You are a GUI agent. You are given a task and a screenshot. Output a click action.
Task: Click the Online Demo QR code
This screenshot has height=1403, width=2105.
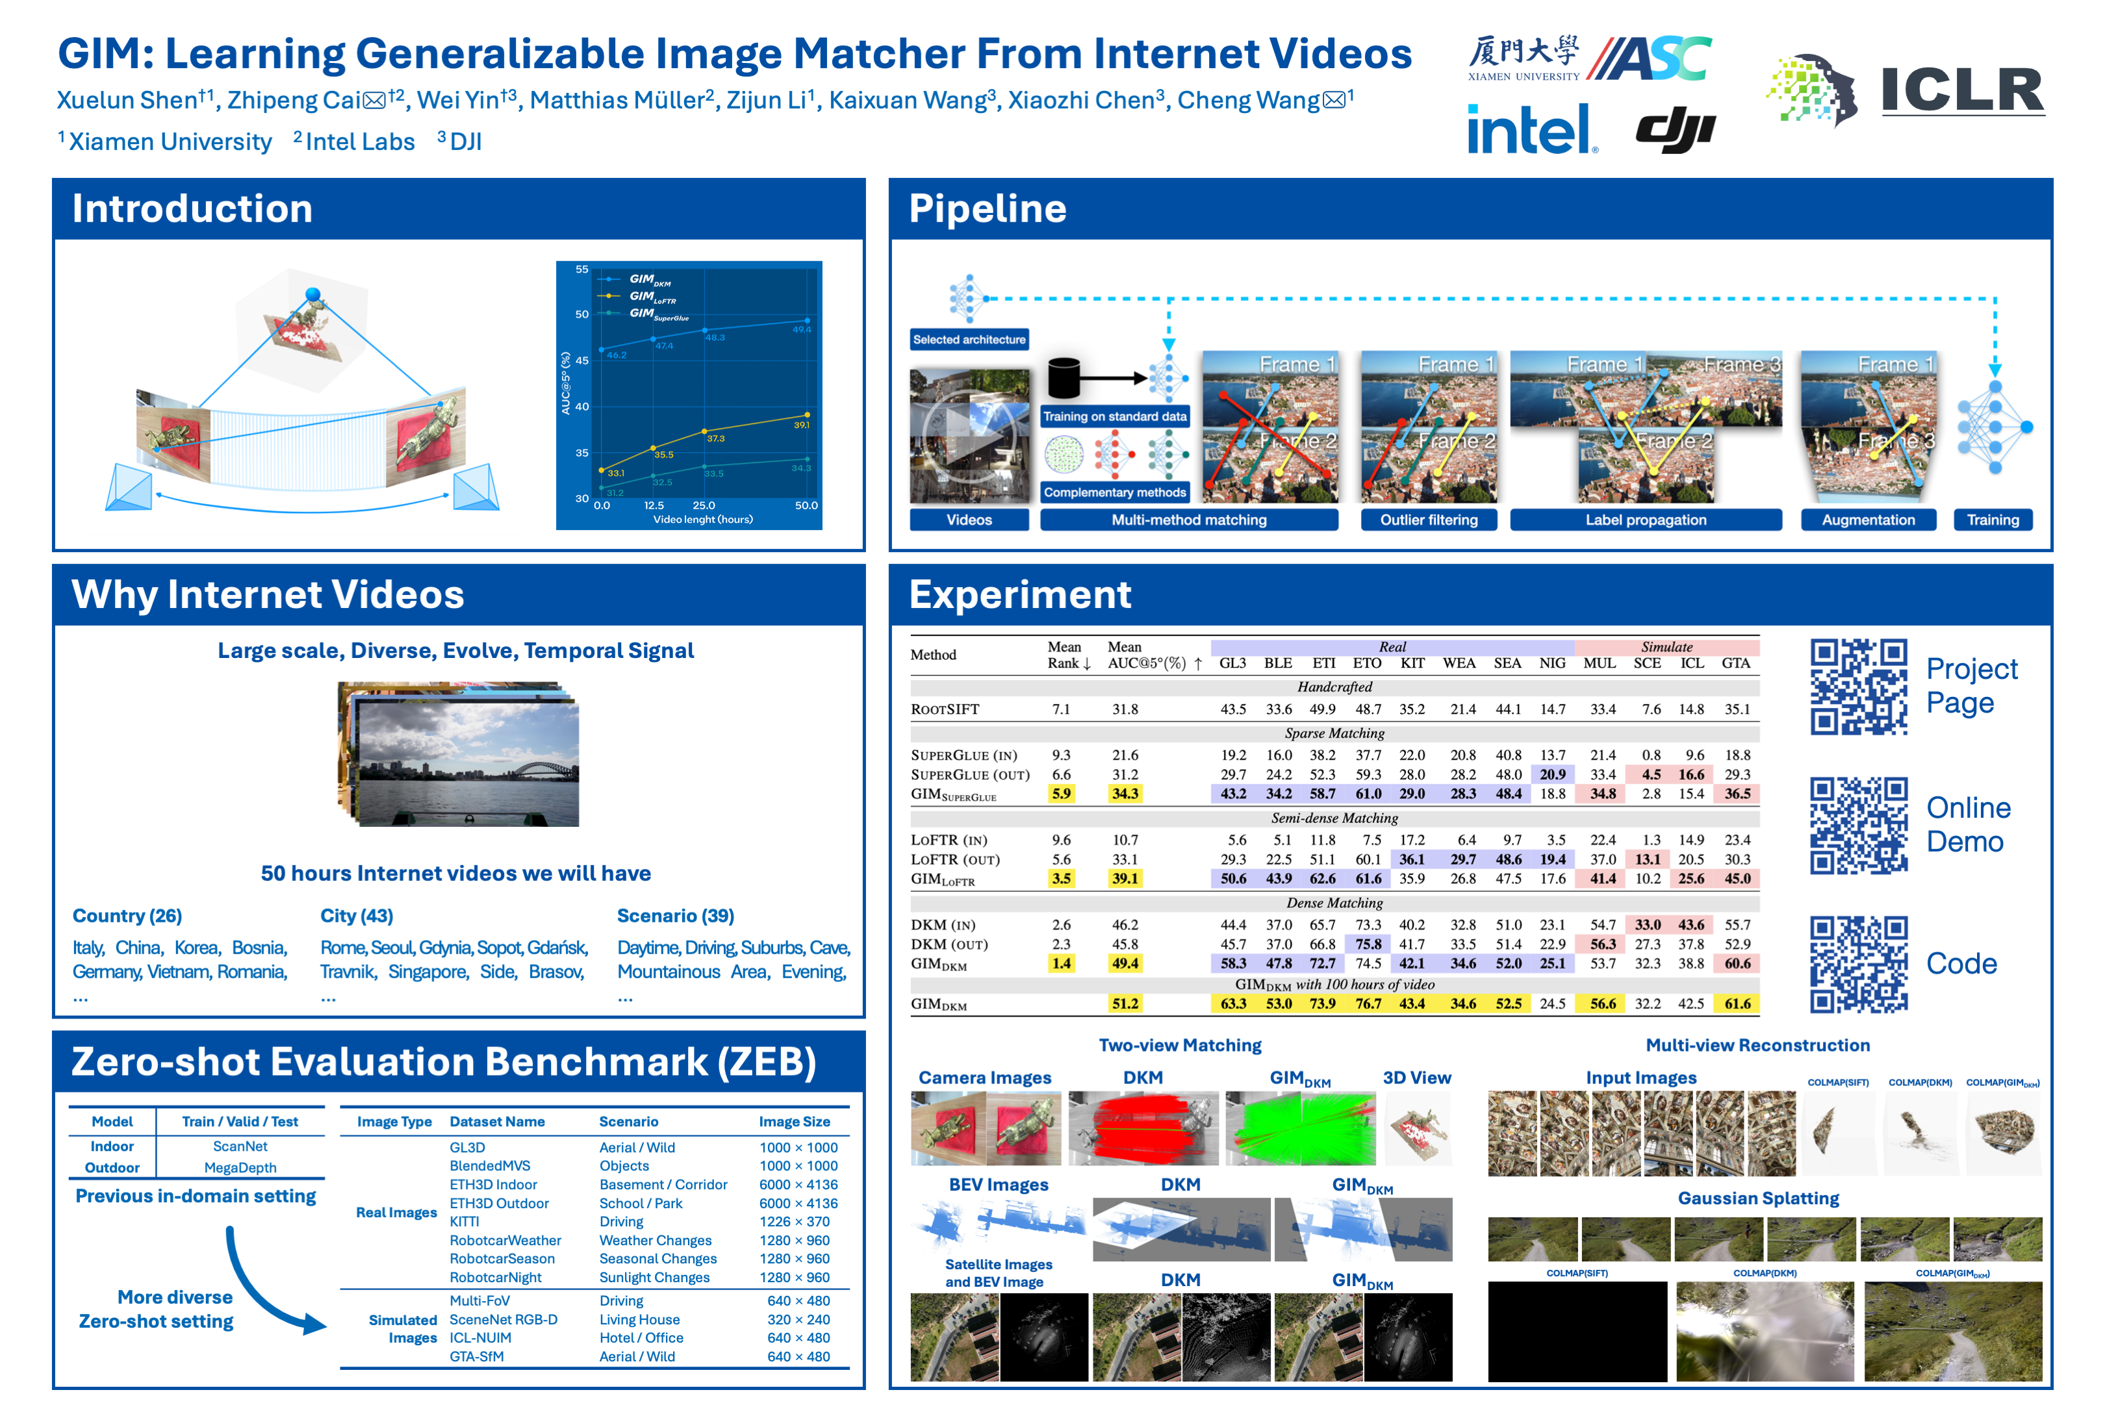click(1858, 824)
